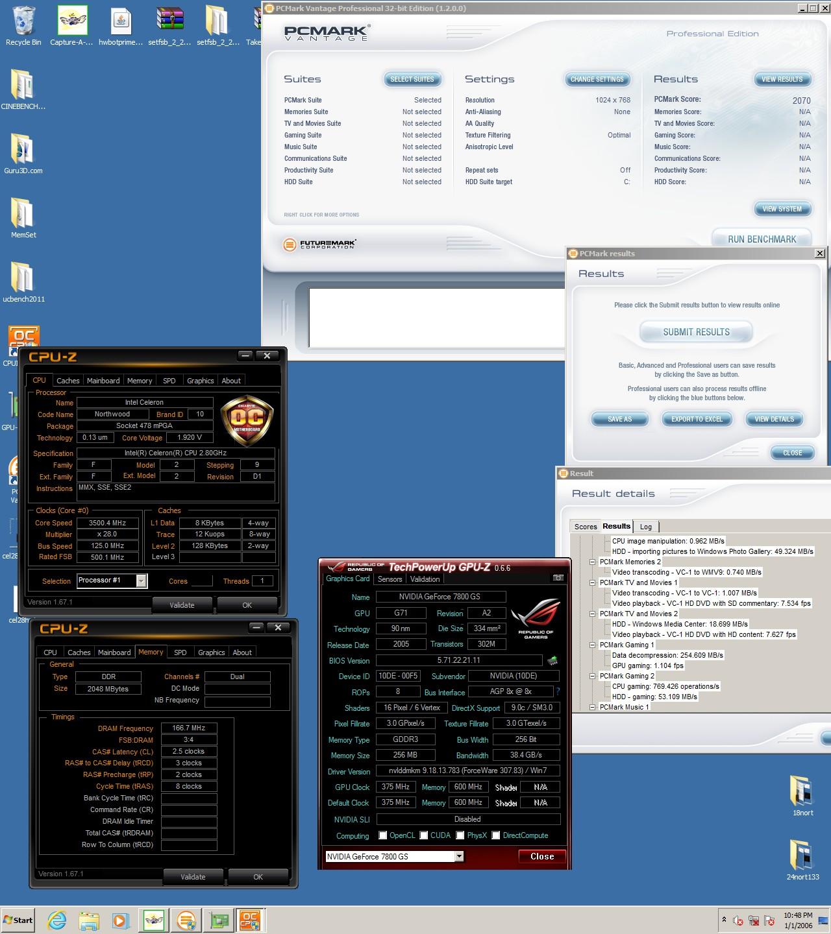Viewport: 831px width, 934px height.
Task: Select the setfsb WinRAR archive icon
Action: pos(169,26)
